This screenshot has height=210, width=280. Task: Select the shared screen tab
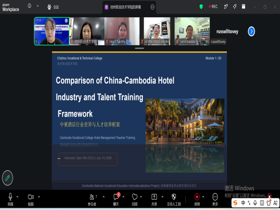[x=126, y=7]
